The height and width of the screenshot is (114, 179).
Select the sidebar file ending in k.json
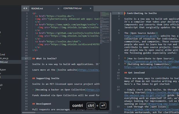[3, 70]
